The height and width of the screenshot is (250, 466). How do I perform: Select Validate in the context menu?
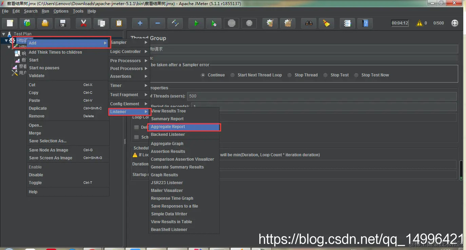[x=68, y=76]
